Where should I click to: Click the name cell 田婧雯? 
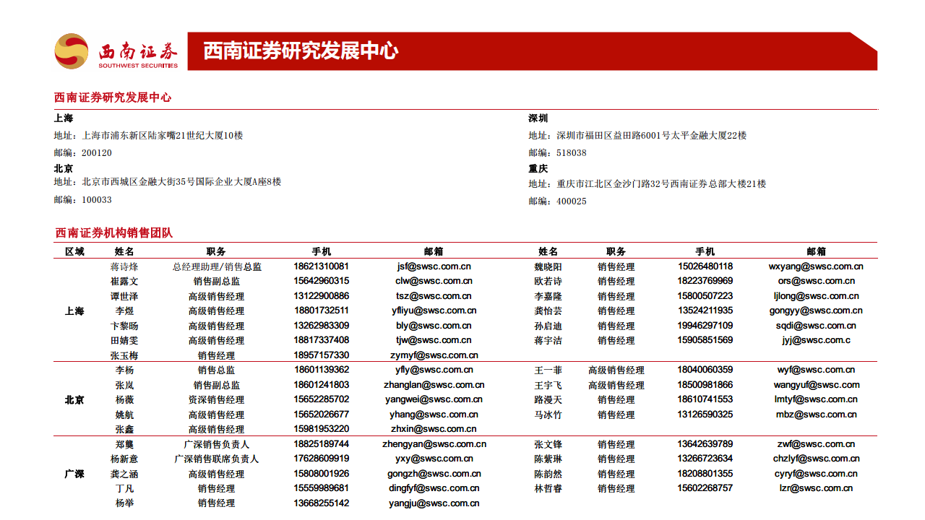(x=124, y=340)
